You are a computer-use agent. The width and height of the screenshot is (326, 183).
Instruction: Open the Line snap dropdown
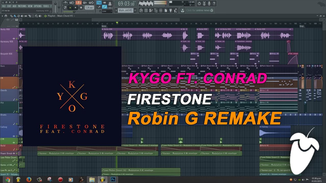click(107, 11)
